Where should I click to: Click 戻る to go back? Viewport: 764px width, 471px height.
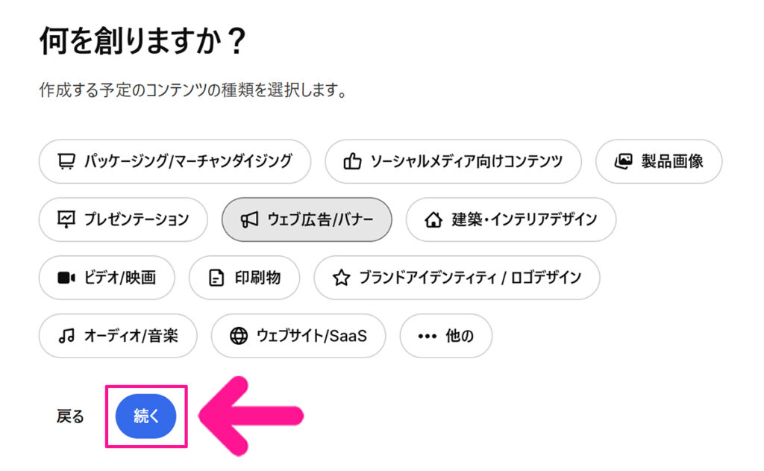pos(69,416)
